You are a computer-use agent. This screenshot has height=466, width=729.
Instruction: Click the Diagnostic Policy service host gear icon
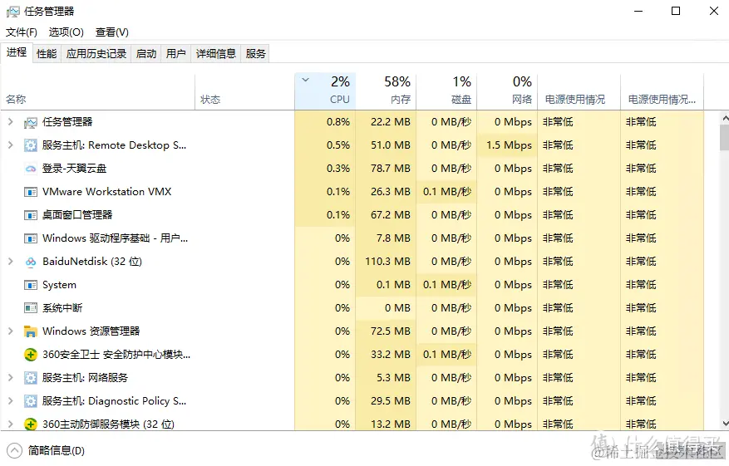coord(31,401)
